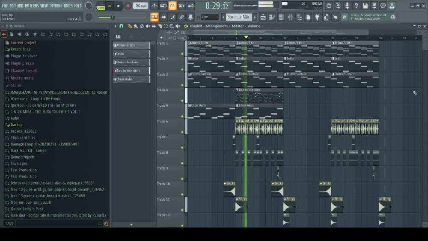Mute Track 6 green dot
Image resolution: width=428 pixels, height=241 pixels.
point(182,132)
